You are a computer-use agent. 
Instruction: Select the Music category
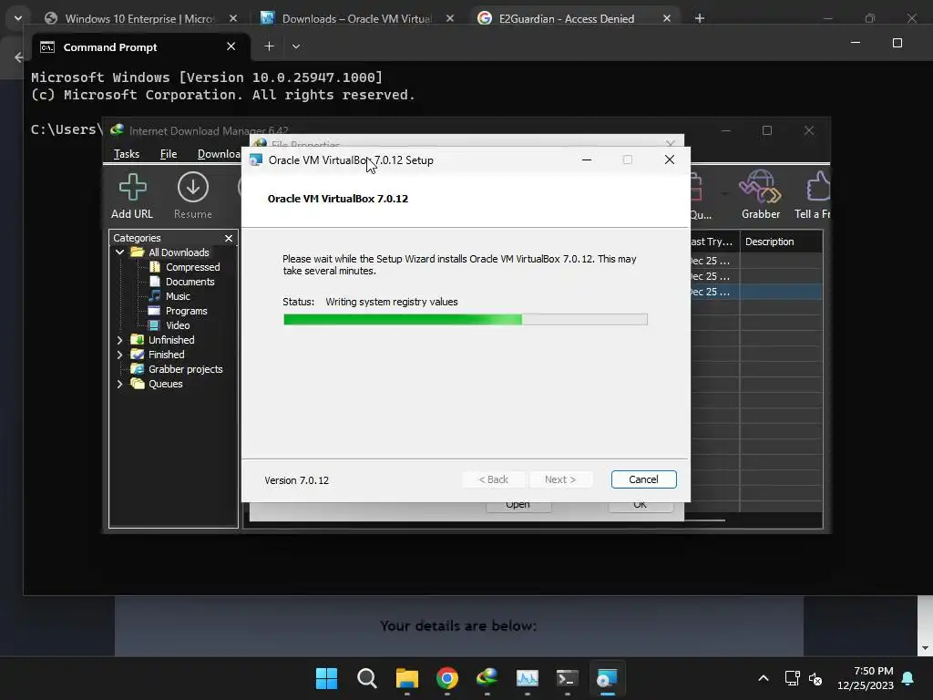[178, 296]
